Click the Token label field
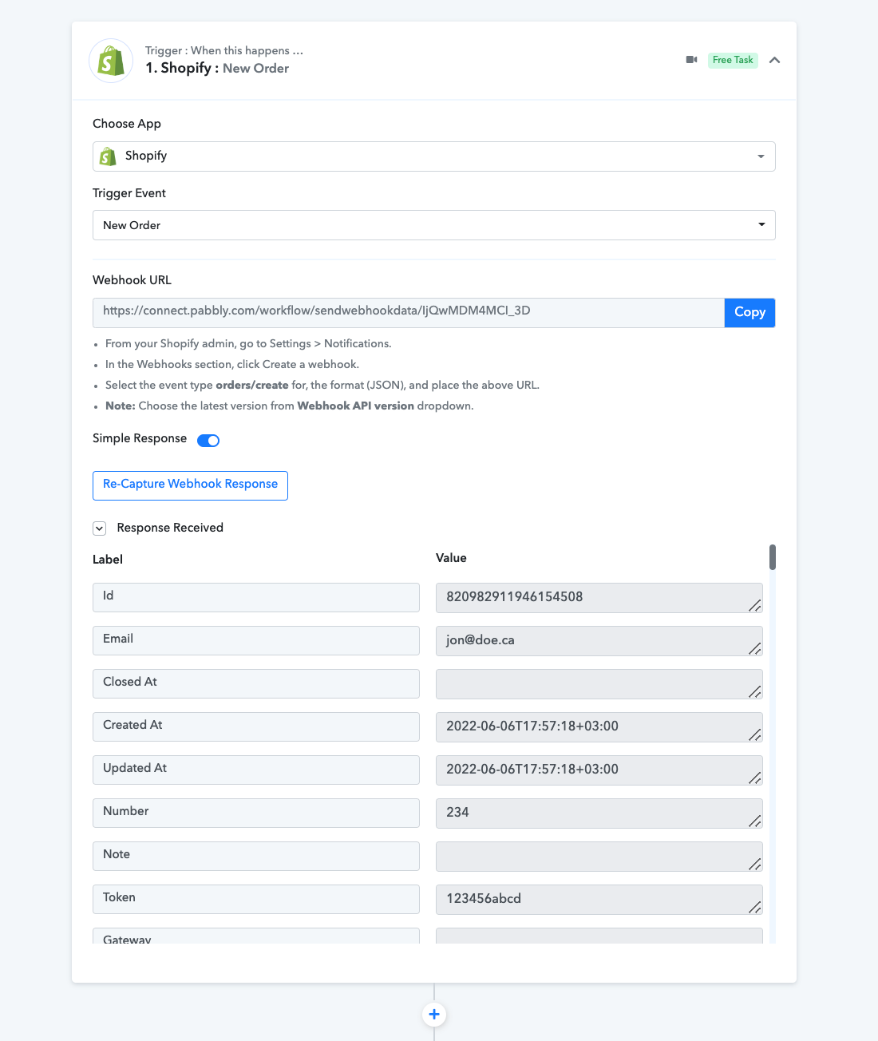The width and height of the screenshot is (878, 1041). 256,899
